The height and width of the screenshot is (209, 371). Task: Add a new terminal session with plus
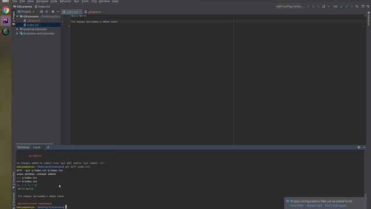[x=48, y=147]
